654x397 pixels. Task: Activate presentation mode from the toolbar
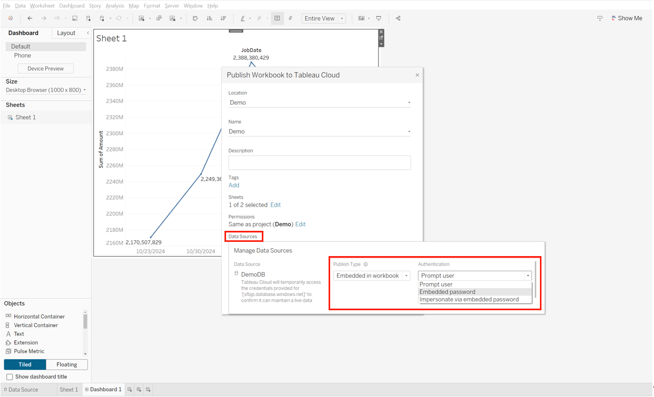coord(379,18)
